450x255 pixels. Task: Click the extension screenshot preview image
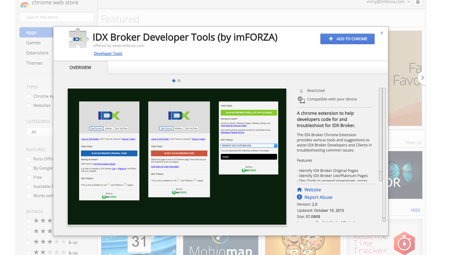click(x=177, y=156)
